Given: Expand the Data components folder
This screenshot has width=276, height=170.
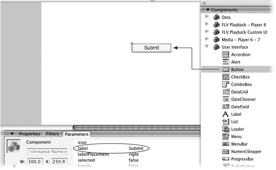Looking at the screenshot, I should 207,17.
